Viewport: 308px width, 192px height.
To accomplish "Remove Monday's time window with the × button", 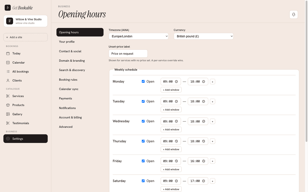I will [213, 82].
